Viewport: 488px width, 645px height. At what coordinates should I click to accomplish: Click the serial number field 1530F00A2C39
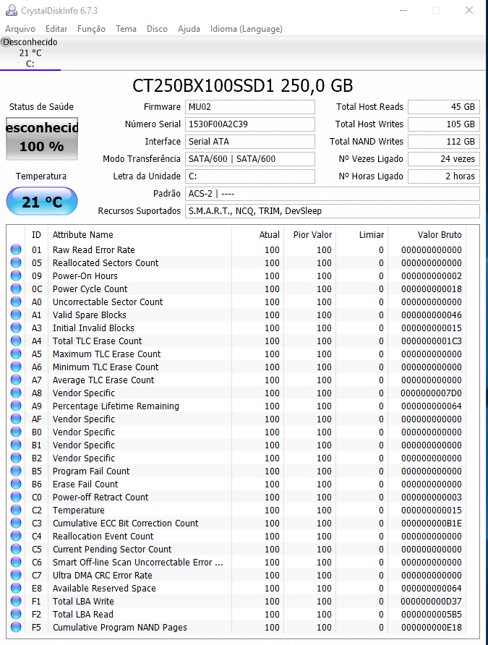tap(250, 124)
